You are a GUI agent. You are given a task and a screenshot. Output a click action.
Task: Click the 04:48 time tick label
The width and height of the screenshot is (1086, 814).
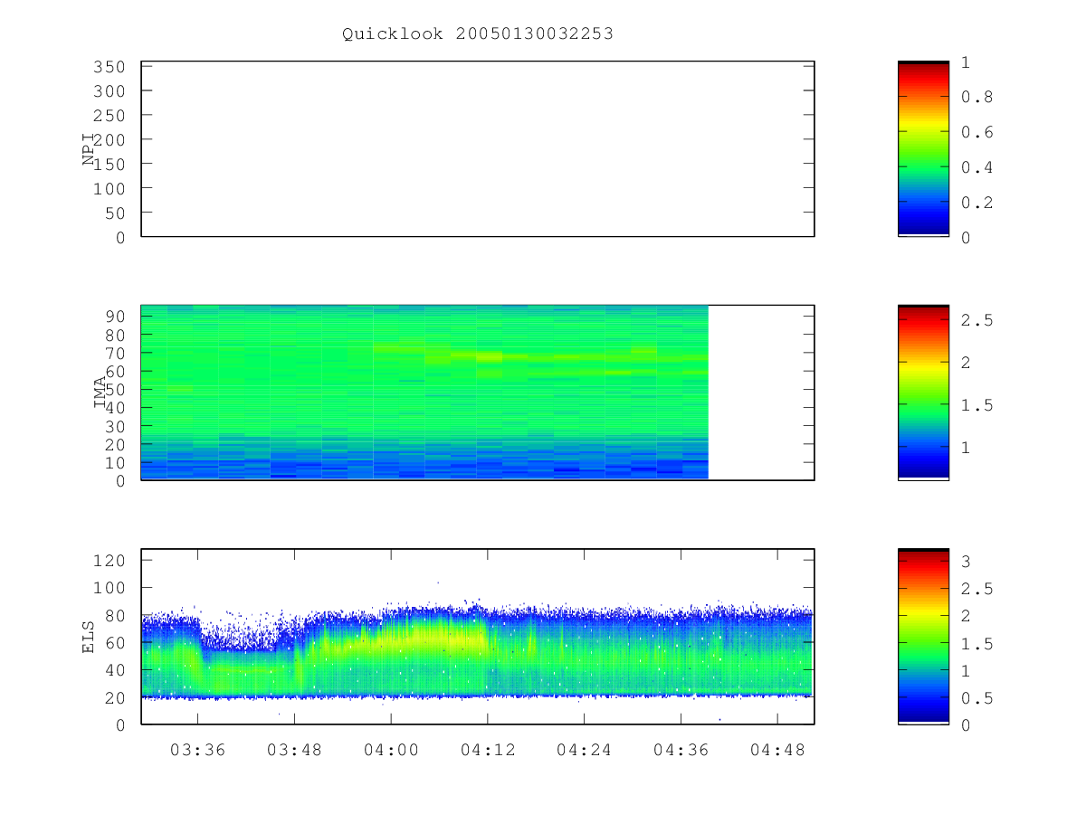(x=777, y=750)
